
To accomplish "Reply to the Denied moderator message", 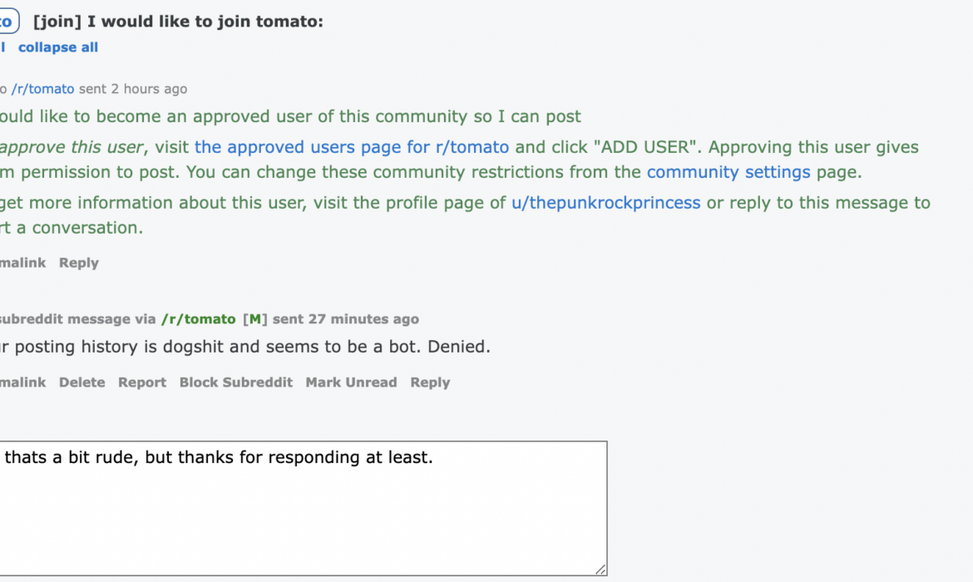I will 430,382.
